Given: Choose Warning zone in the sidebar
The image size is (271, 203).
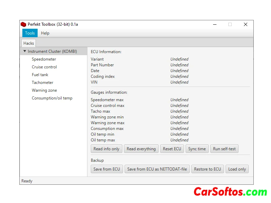Looking at the screenshot, I should [x=44, y=90].
